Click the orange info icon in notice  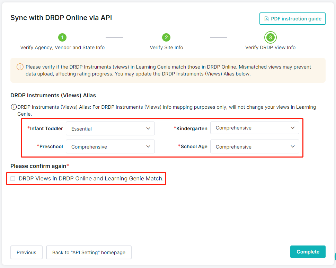tap(20, 67)
